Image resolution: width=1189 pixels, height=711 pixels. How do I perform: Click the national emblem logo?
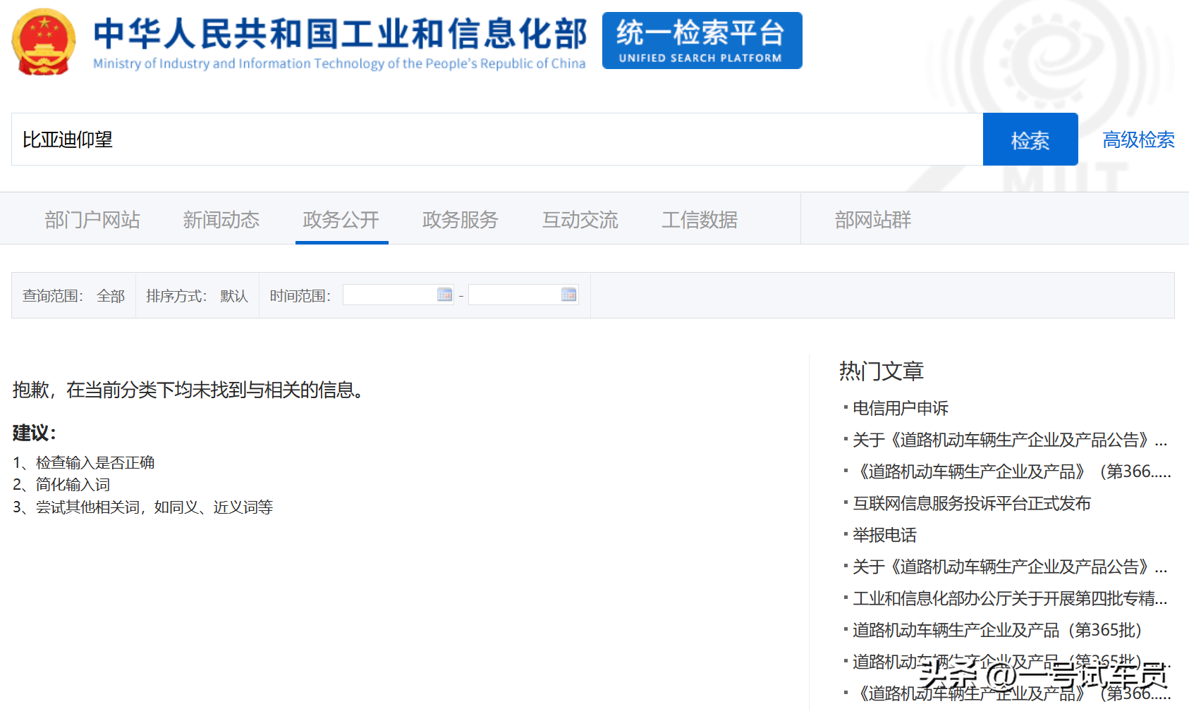[x=44, y=42]
